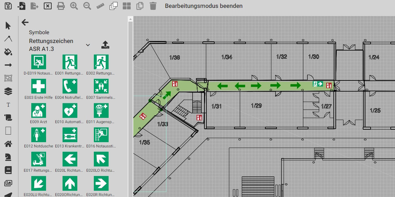Select the home icon in left sidebar
The width and height of the screenshot is (395, 197).
click(8, 144)
